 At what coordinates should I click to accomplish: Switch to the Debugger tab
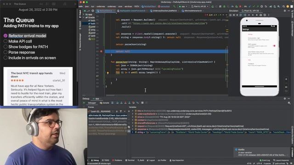click(x=92, y=103)
